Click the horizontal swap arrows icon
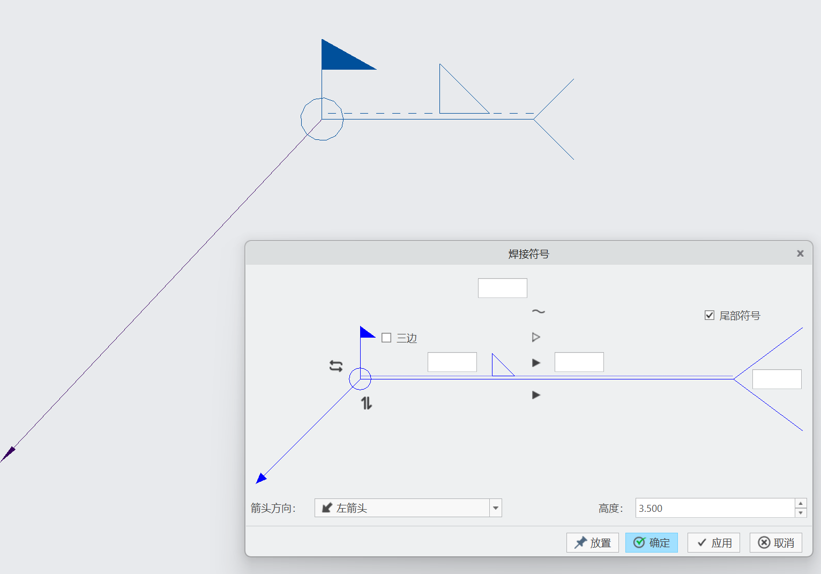821x574 pixels. (x=336, y=366)
